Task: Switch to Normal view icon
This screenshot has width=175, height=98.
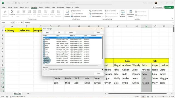Action: 143,97
